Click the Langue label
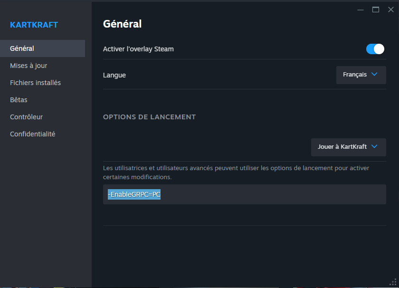The width and height of the screenshot is (399, 288). pos(114,75)
